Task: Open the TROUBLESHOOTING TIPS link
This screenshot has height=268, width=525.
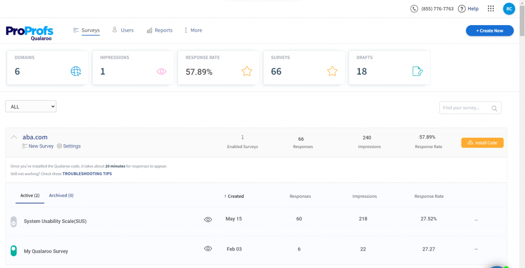Action: 87,174
